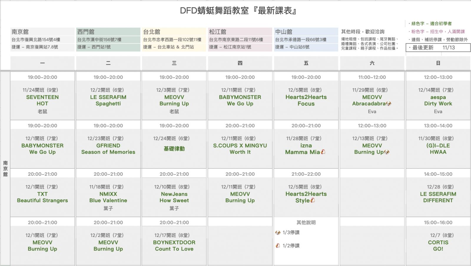
Task: Select the 西門館 location header
Action: click(x=86, y=32)
